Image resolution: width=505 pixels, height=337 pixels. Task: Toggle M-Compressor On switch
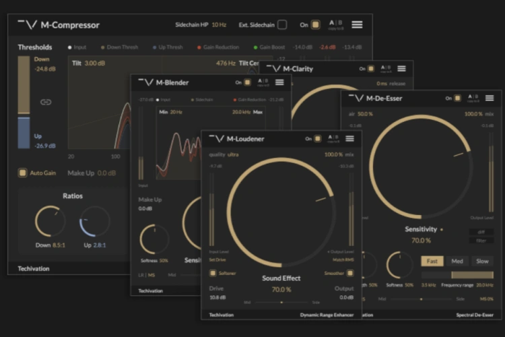pos(316,25)
